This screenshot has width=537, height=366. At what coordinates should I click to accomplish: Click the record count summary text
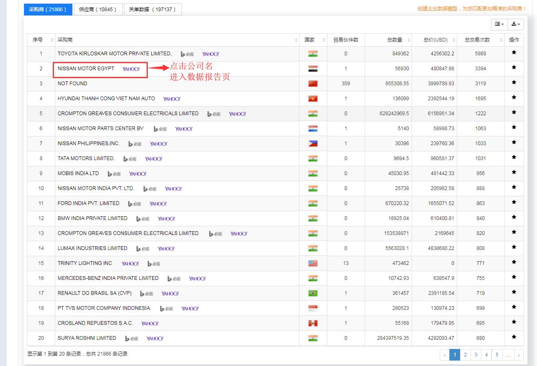pyautogui.click(x=78, y=354)
